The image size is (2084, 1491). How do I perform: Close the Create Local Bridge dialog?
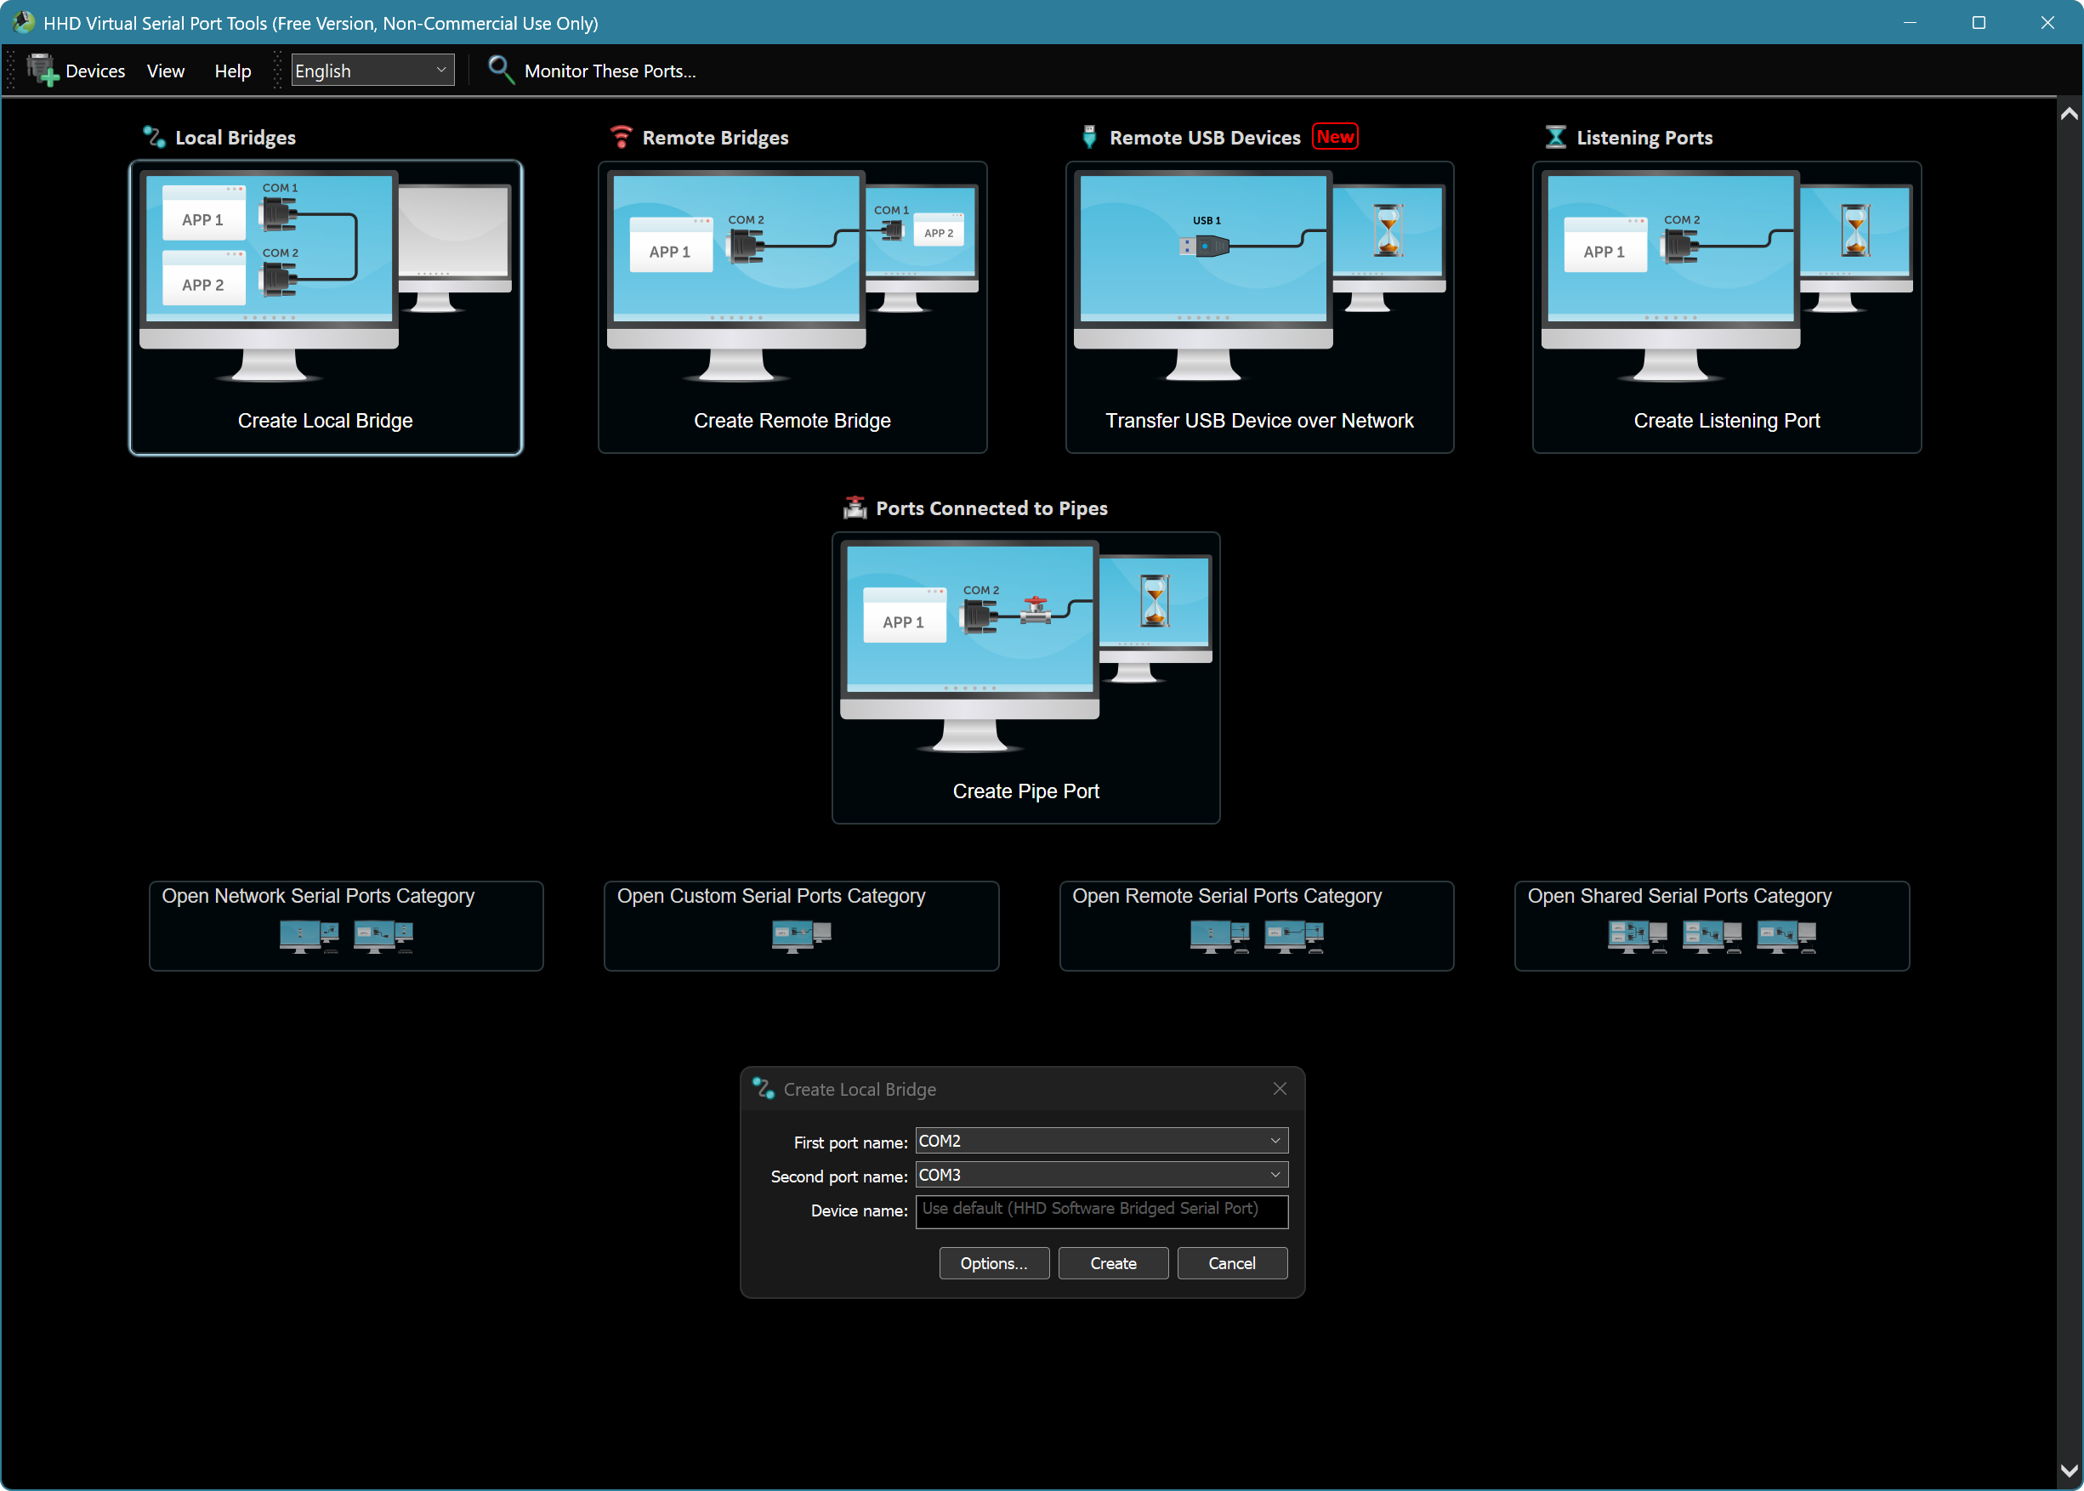click(1280, 1089)
